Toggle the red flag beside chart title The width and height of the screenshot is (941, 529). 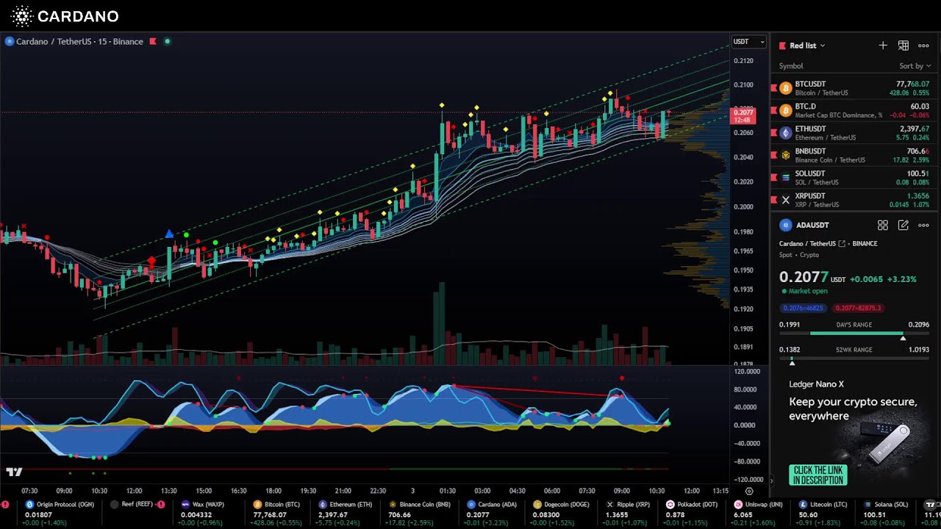[x=153, y=42]
